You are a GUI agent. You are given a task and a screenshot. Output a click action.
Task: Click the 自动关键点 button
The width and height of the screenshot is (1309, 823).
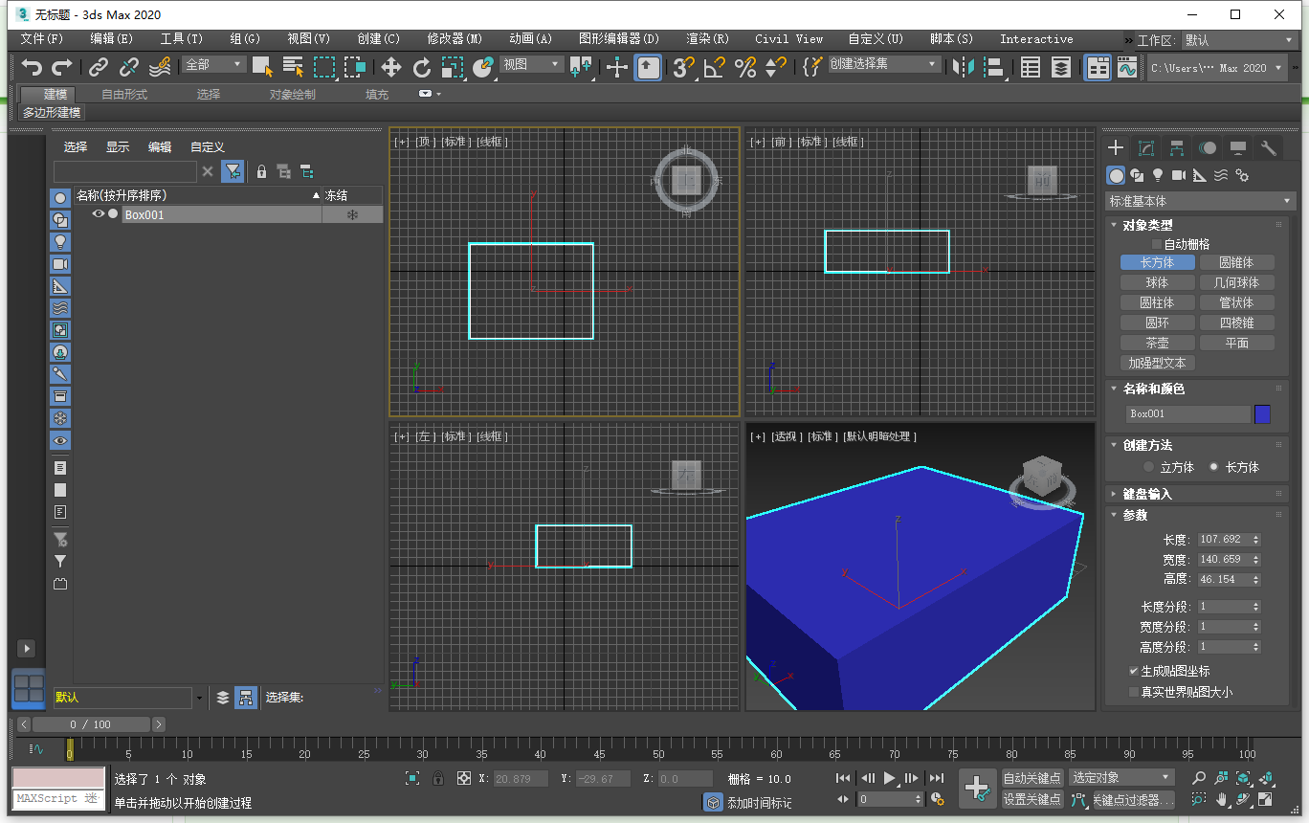pyautogui.click(x=1032, y=778)
